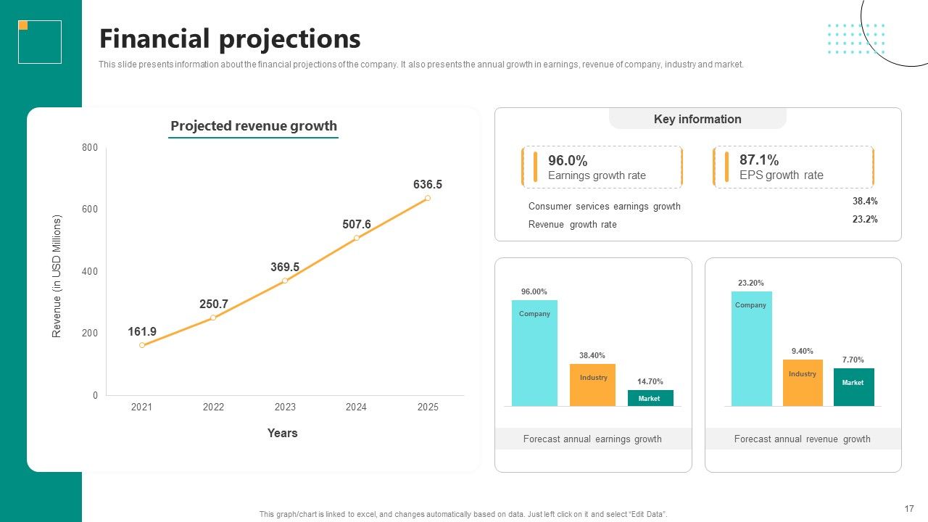Screen dimensions: 928x522
Task: Click the Forecast annual revenue growth label
Action: 803,439
